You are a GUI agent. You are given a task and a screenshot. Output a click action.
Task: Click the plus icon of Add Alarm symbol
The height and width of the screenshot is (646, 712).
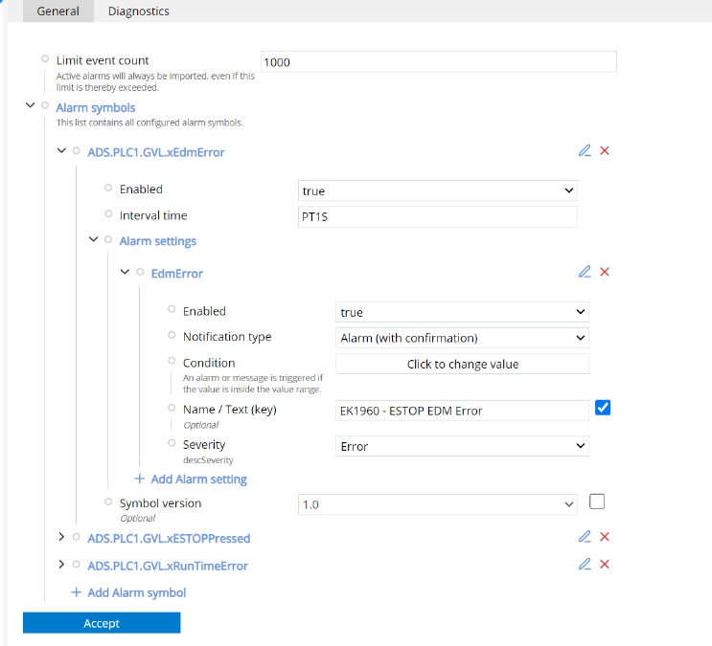click(77, 592)
